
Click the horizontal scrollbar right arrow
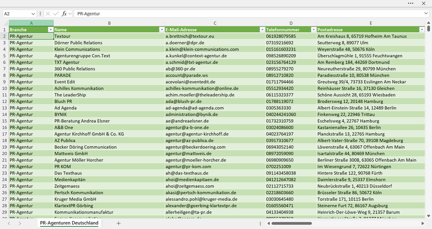(423, 223)
